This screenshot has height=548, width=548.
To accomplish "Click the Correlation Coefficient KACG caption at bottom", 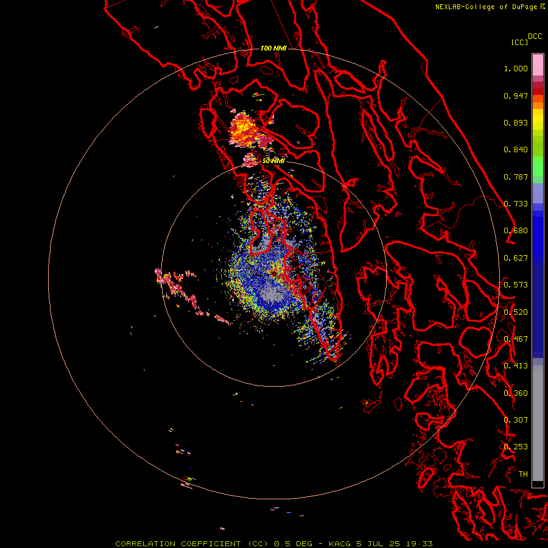I will [x=274, y=544].
